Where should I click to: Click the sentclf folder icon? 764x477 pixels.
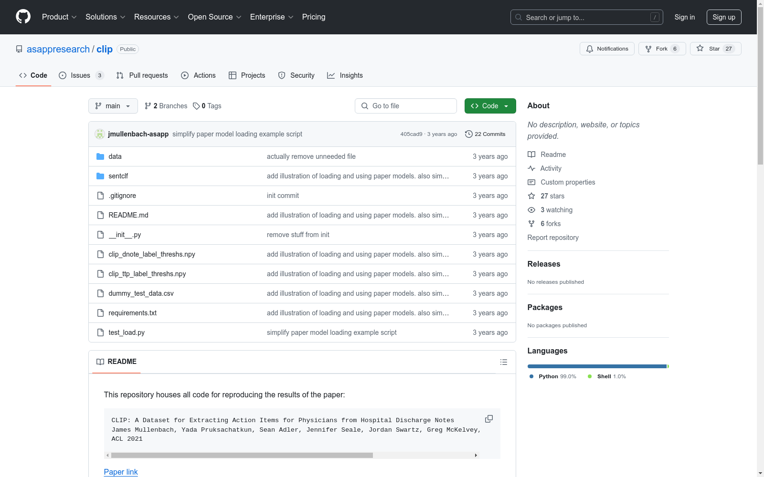100,176
